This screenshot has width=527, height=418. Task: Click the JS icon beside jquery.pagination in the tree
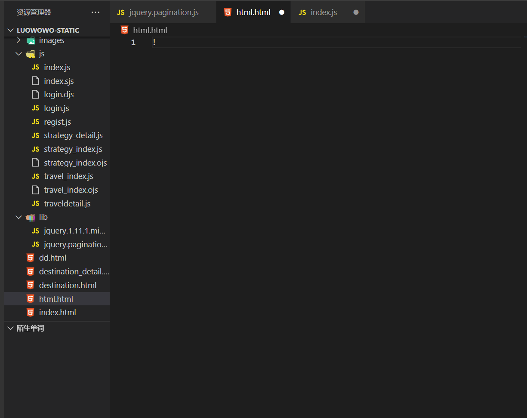coord(36,245)
